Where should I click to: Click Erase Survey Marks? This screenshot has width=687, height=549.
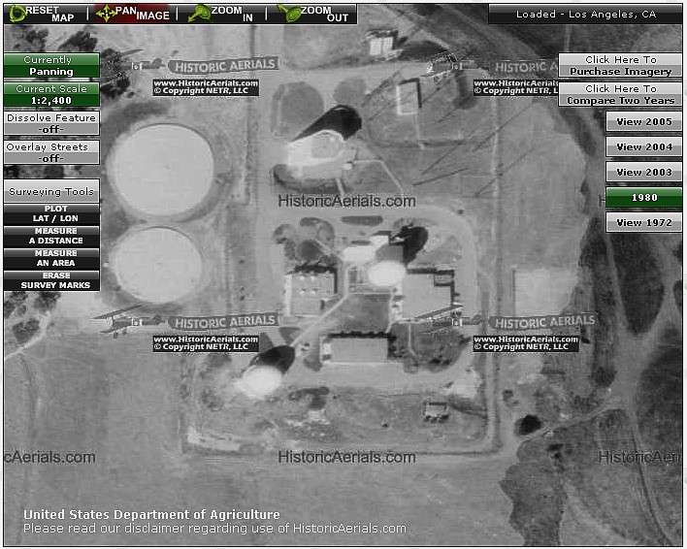point(51,280)
